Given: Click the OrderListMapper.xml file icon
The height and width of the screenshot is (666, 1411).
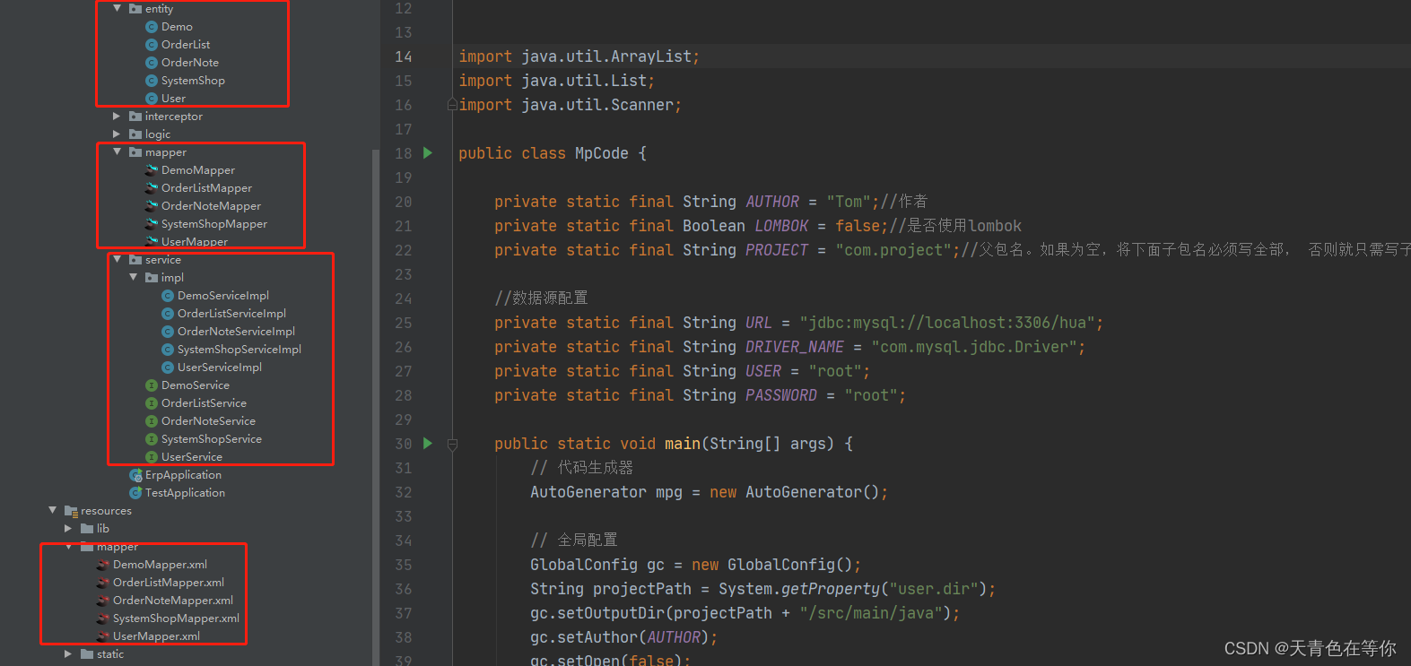Looking at the screenshot, I should point(103,582).
